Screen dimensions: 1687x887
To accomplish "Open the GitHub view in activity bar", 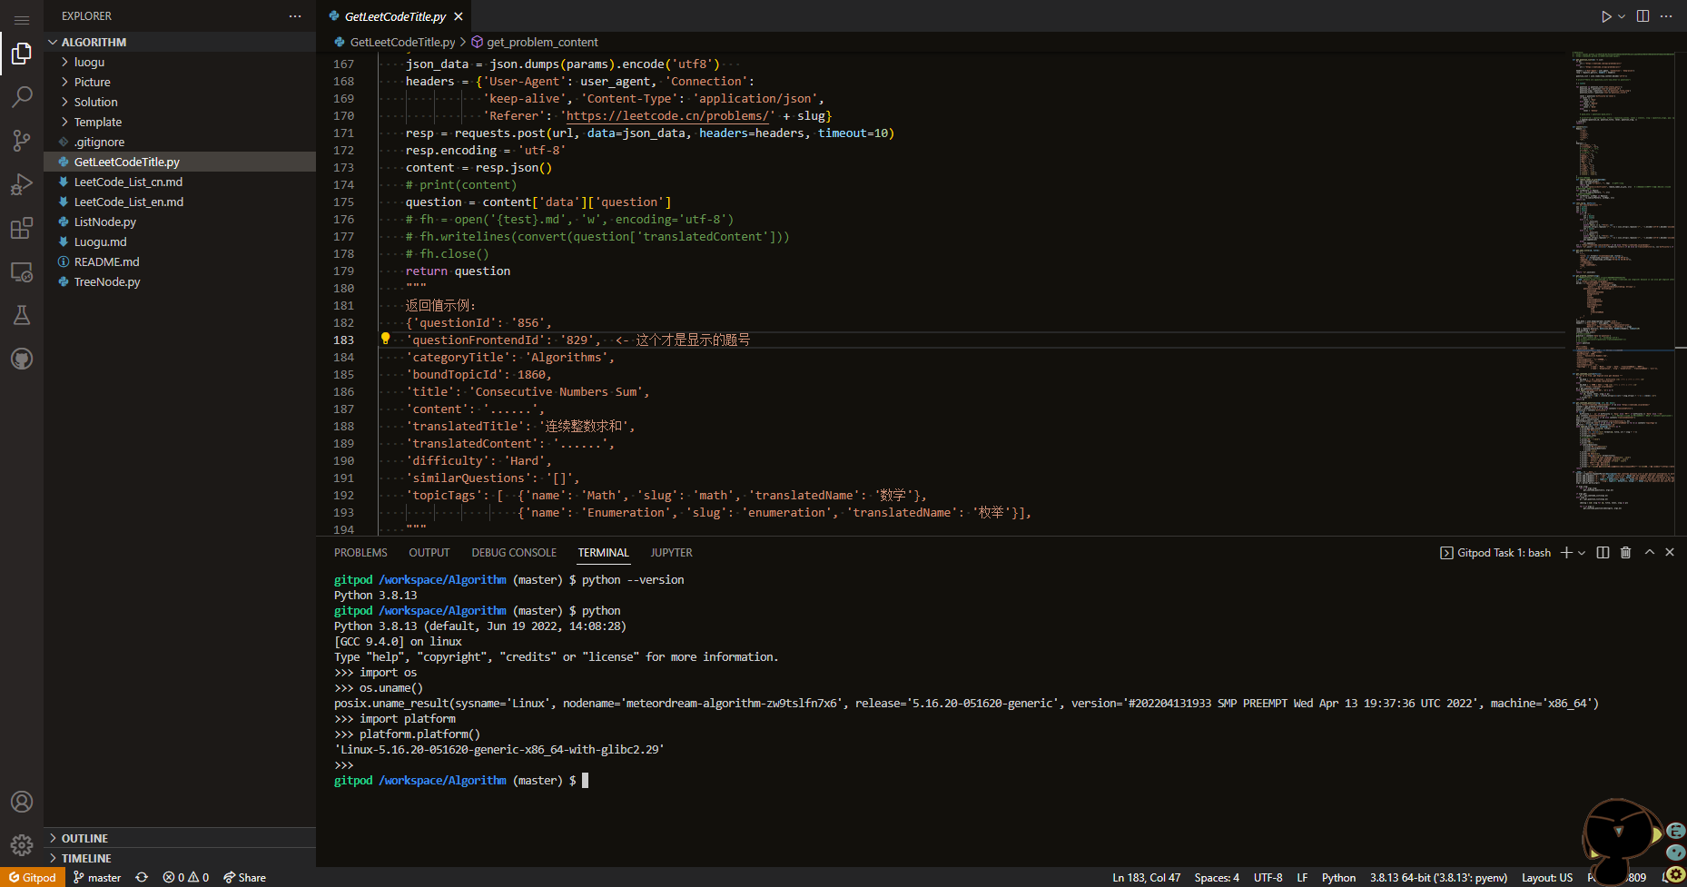I will coord(22,359).
